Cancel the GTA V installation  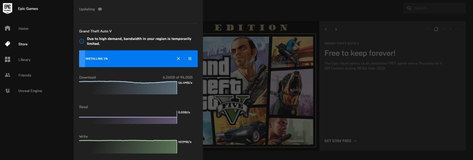click(x=178, y=59)
